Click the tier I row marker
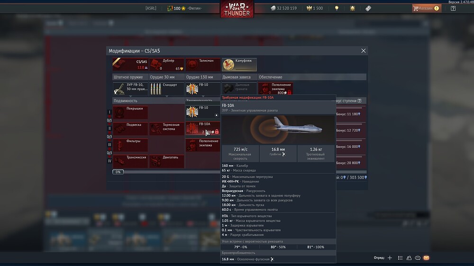474x266 pixels. coord(109,112)
